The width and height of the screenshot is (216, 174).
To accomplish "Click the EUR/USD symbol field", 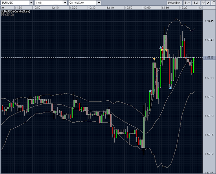I will tap(15, 3).
